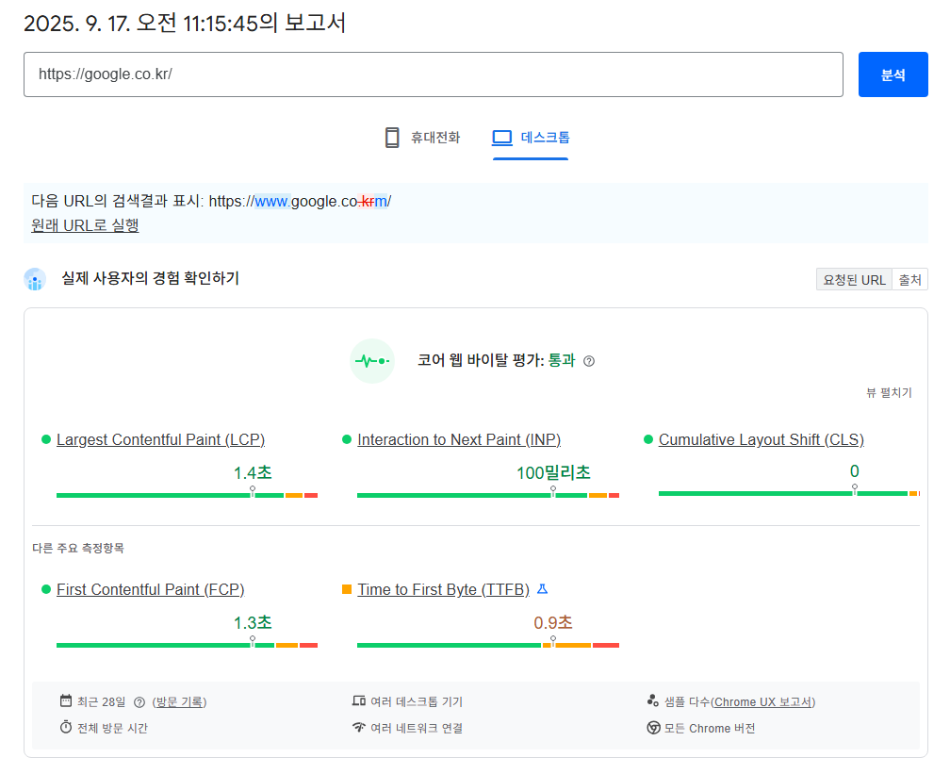
Task: Click the 실제 사용자의 경험 확인하기 heading
Action: point(150,278)
